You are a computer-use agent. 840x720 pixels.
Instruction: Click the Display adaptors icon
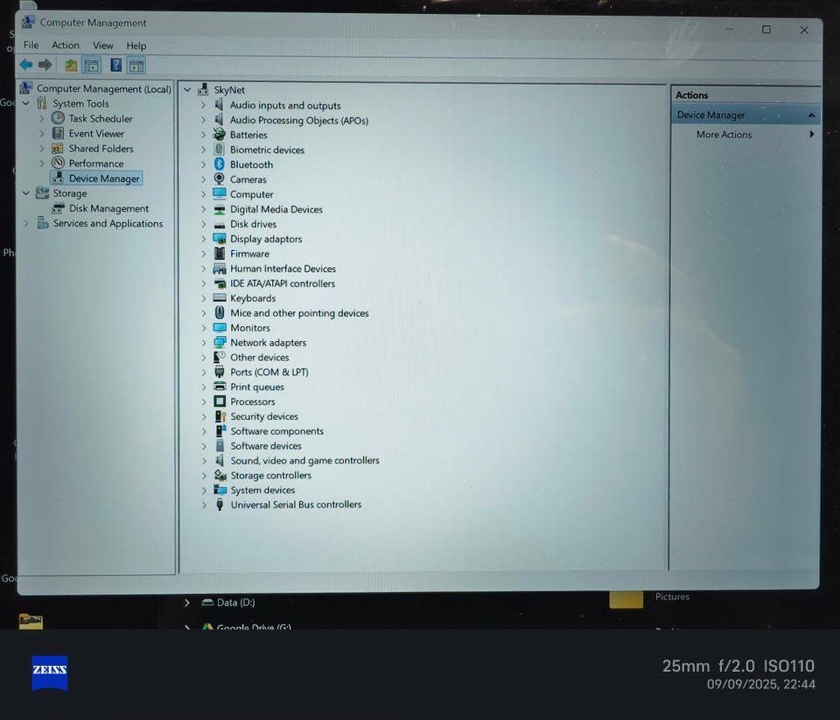pyautogui.click(x=220, y=238)
